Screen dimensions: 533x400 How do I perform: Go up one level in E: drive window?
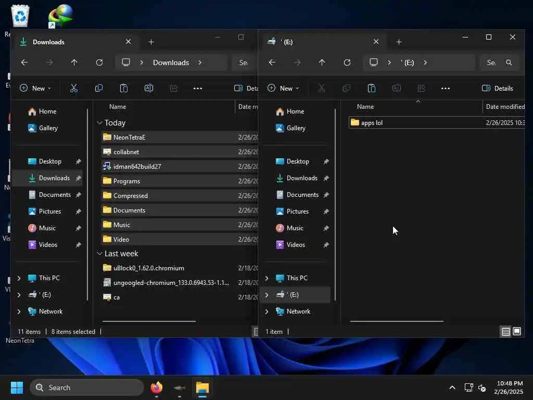click(x=322, y=63)
